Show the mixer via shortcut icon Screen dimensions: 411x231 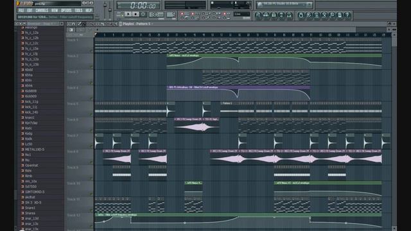pyautogui.click(x=289, y=15)
